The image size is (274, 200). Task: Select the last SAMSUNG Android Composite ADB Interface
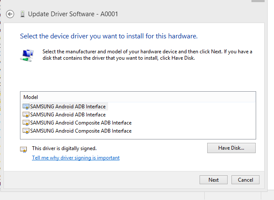[77, 130]
